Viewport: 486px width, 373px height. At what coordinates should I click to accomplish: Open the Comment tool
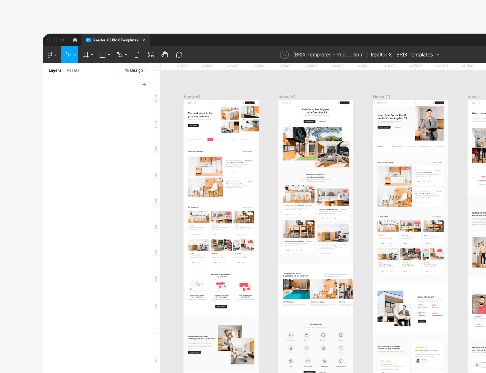pyautogui.click(x=179, y=54)
